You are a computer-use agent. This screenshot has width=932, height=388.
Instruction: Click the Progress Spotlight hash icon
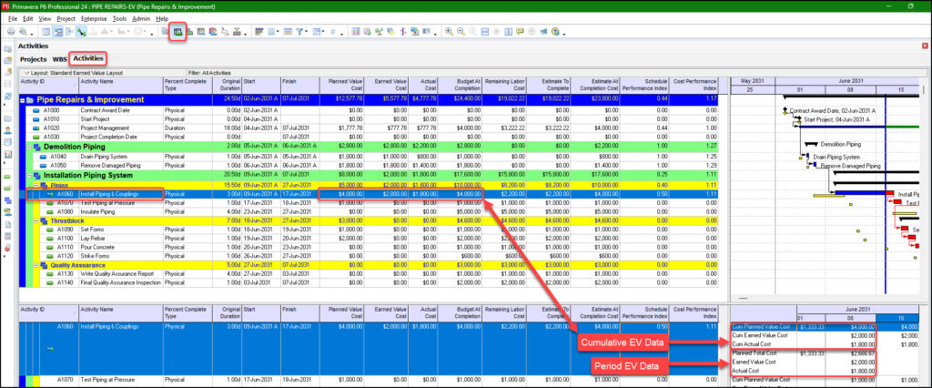[333, 32]
